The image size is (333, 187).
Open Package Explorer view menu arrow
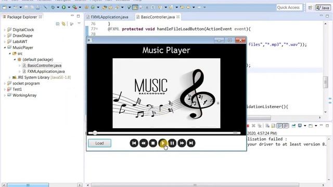click(x=79, y=23)
